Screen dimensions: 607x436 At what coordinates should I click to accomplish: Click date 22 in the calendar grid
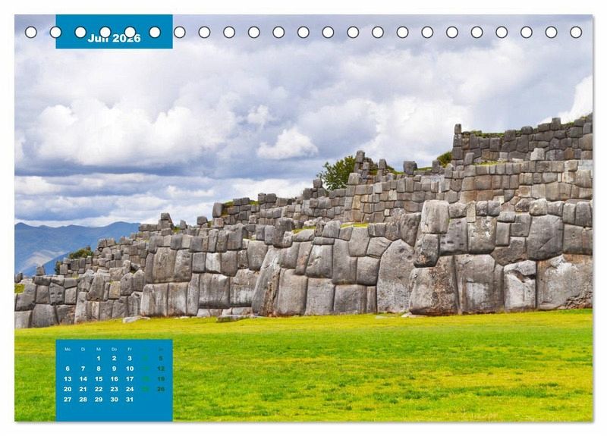pos(99,389)
